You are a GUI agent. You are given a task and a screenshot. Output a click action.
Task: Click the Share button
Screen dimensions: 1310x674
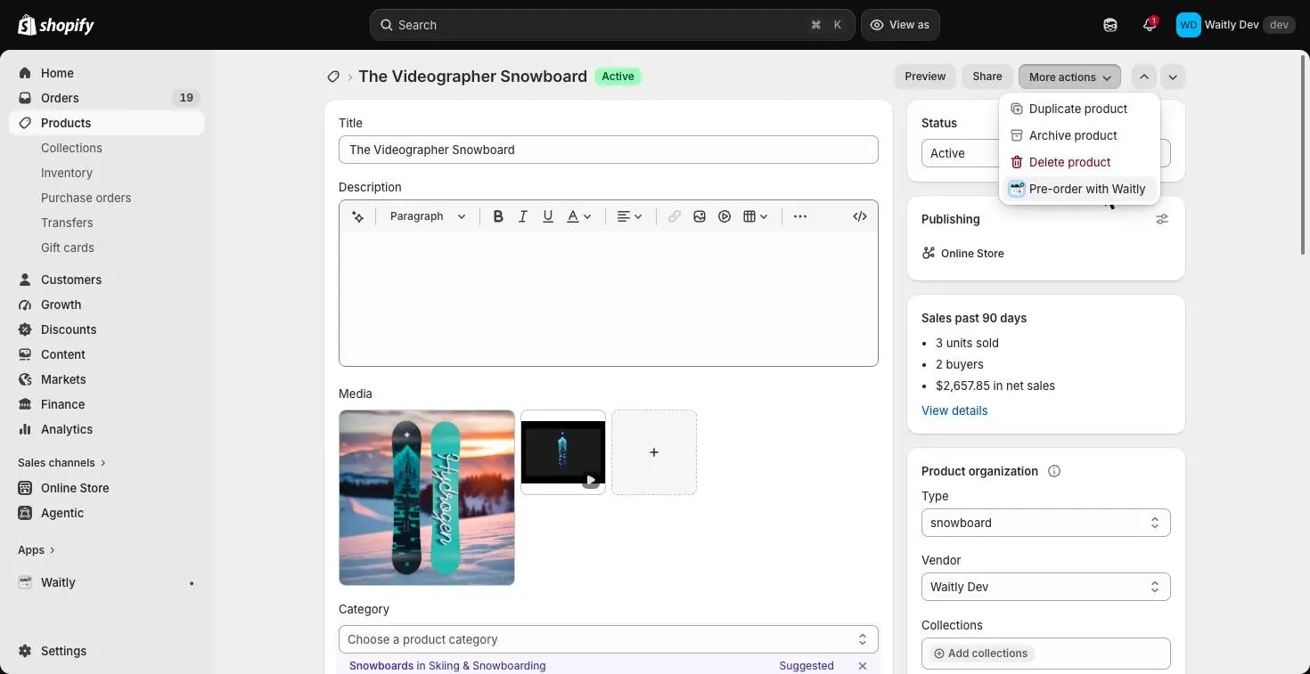point(987,77)
